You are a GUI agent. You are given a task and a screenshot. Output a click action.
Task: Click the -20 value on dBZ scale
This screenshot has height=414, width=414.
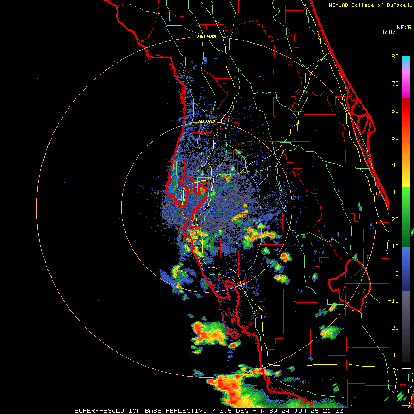coord(393,328)
